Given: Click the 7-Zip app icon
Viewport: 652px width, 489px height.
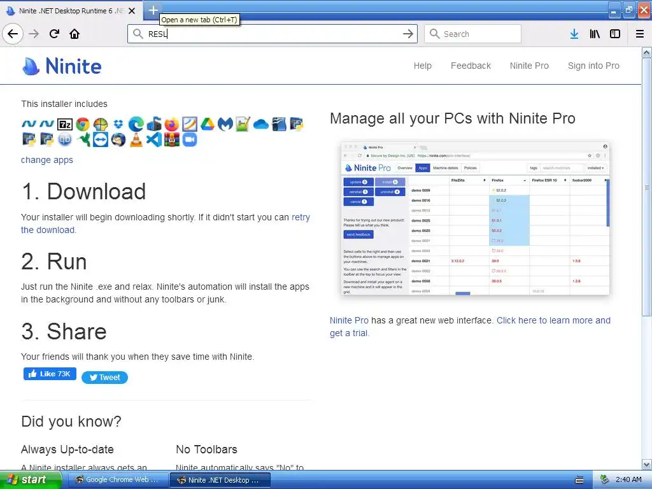Looking at the screenshot, I should [65, 124].
